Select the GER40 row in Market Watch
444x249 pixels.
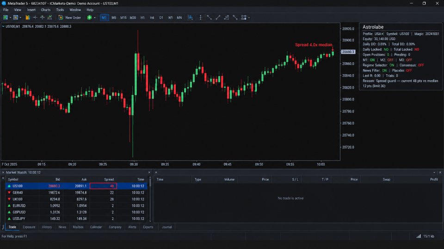point(76,193)
